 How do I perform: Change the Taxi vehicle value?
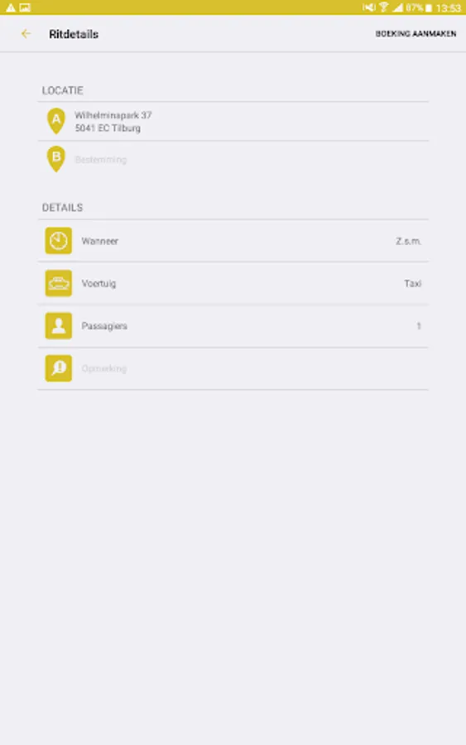413,284
